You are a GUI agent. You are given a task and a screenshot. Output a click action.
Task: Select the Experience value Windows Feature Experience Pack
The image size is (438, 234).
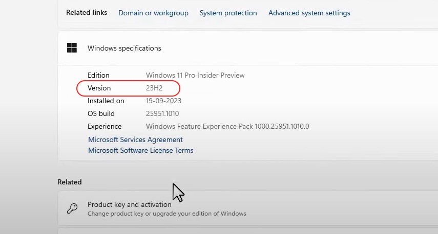(x=227, y=127)
